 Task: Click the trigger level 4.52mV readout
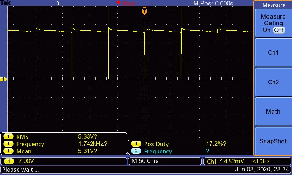234,161
